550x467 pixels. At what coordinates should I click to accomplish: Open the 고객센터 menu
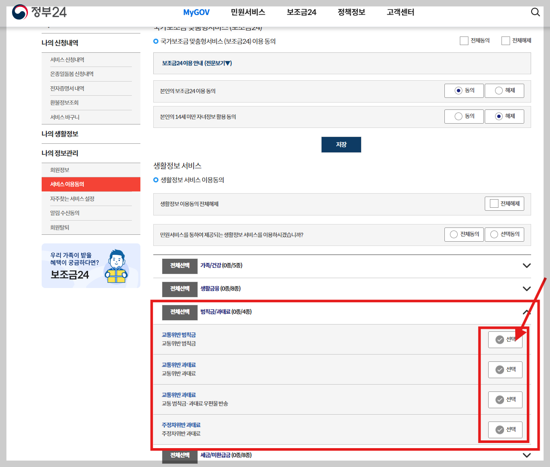(x=400, y=12)
